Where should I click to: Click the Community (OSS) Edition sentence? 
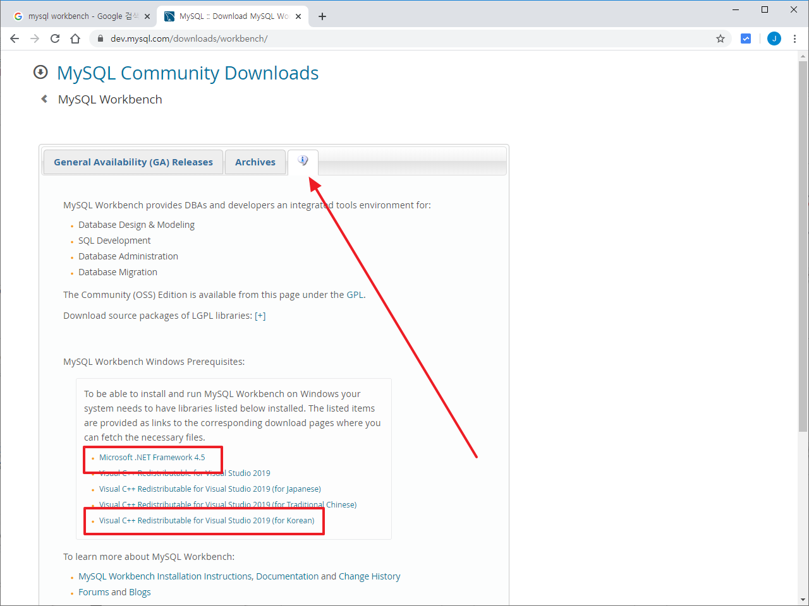tap(214, 295)
